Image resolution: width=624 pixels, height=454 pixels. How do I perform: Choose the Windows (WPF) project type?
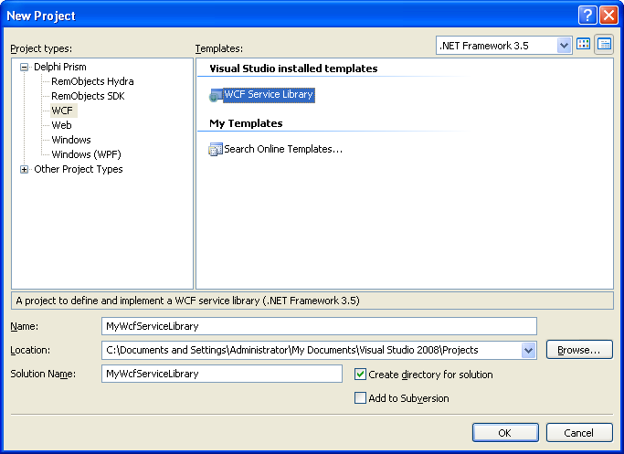[x=87, y=154]
